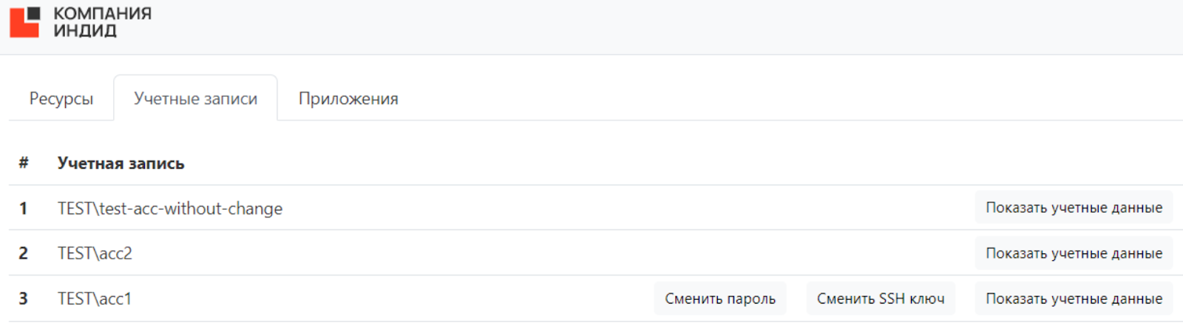Click the TEST\acc1 account name
Screen dimensions: 1183x325
[x=95, y=298]
